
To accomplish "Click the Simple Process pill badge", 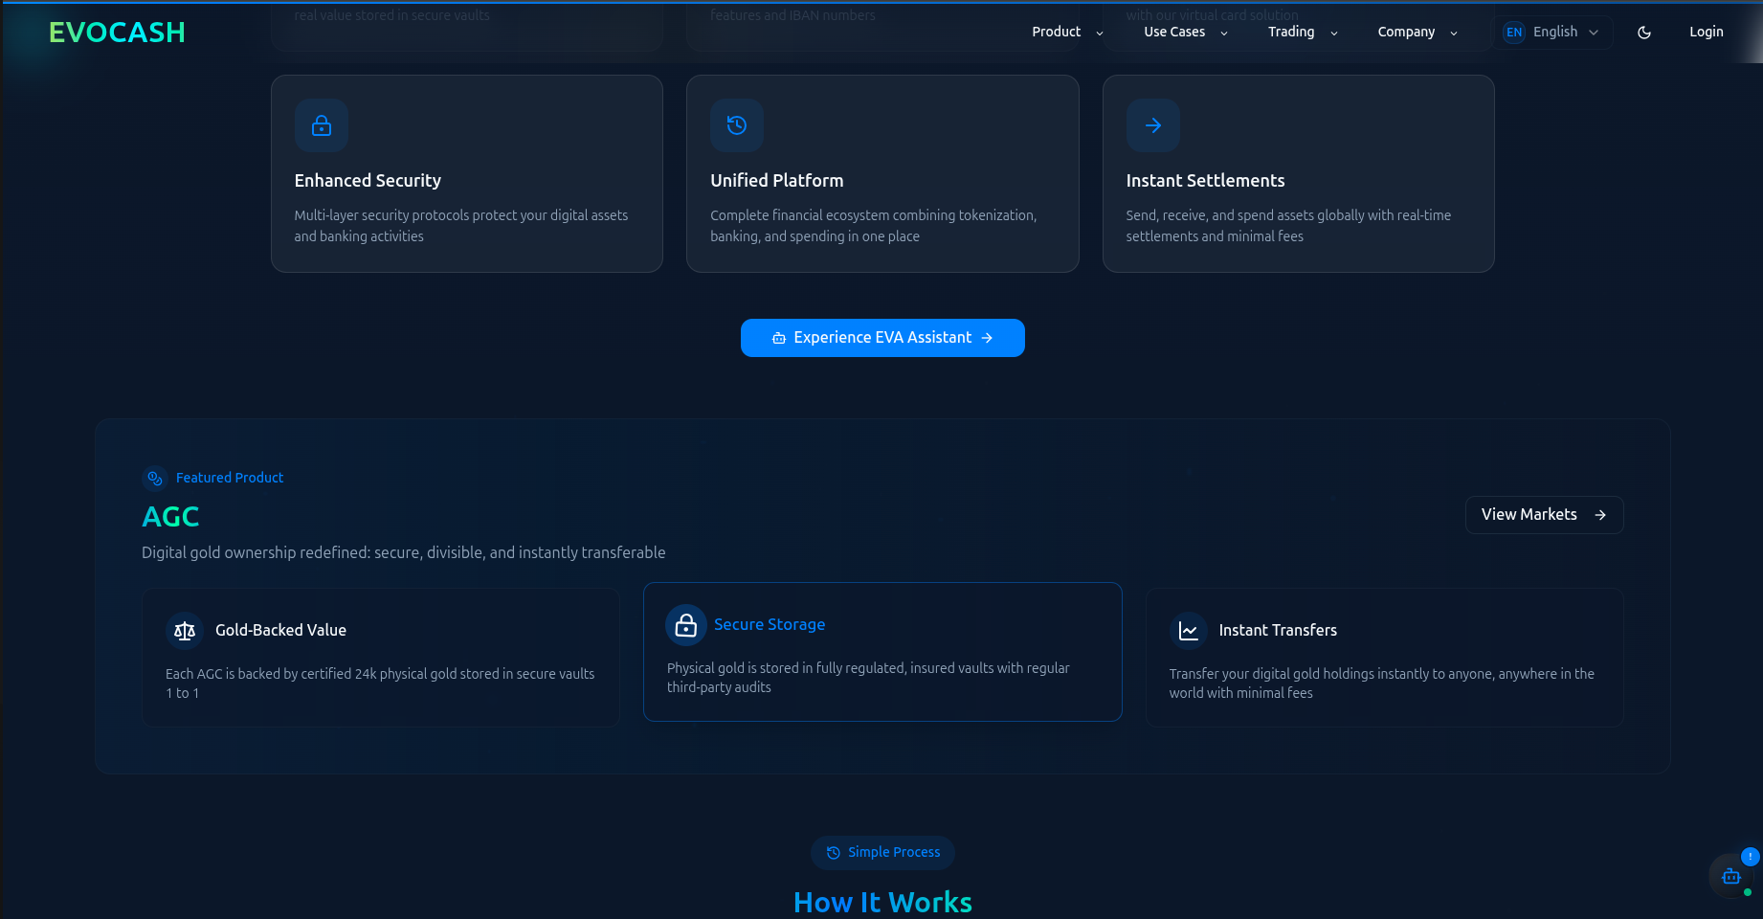I will coord(881,852).
